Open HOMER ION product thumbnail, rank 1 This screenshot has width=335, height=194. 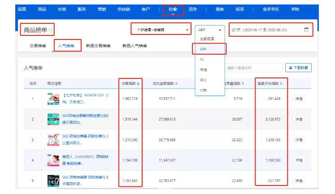click(x=53, y=99)
